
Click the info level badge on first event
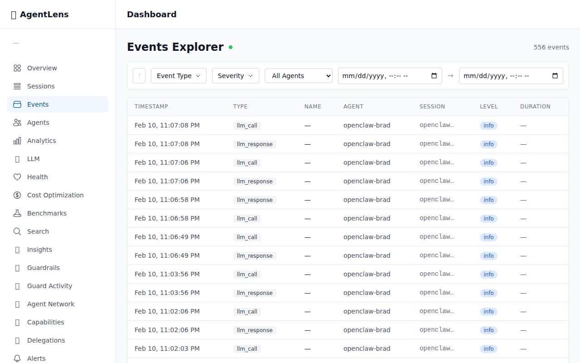click(488, 125)
